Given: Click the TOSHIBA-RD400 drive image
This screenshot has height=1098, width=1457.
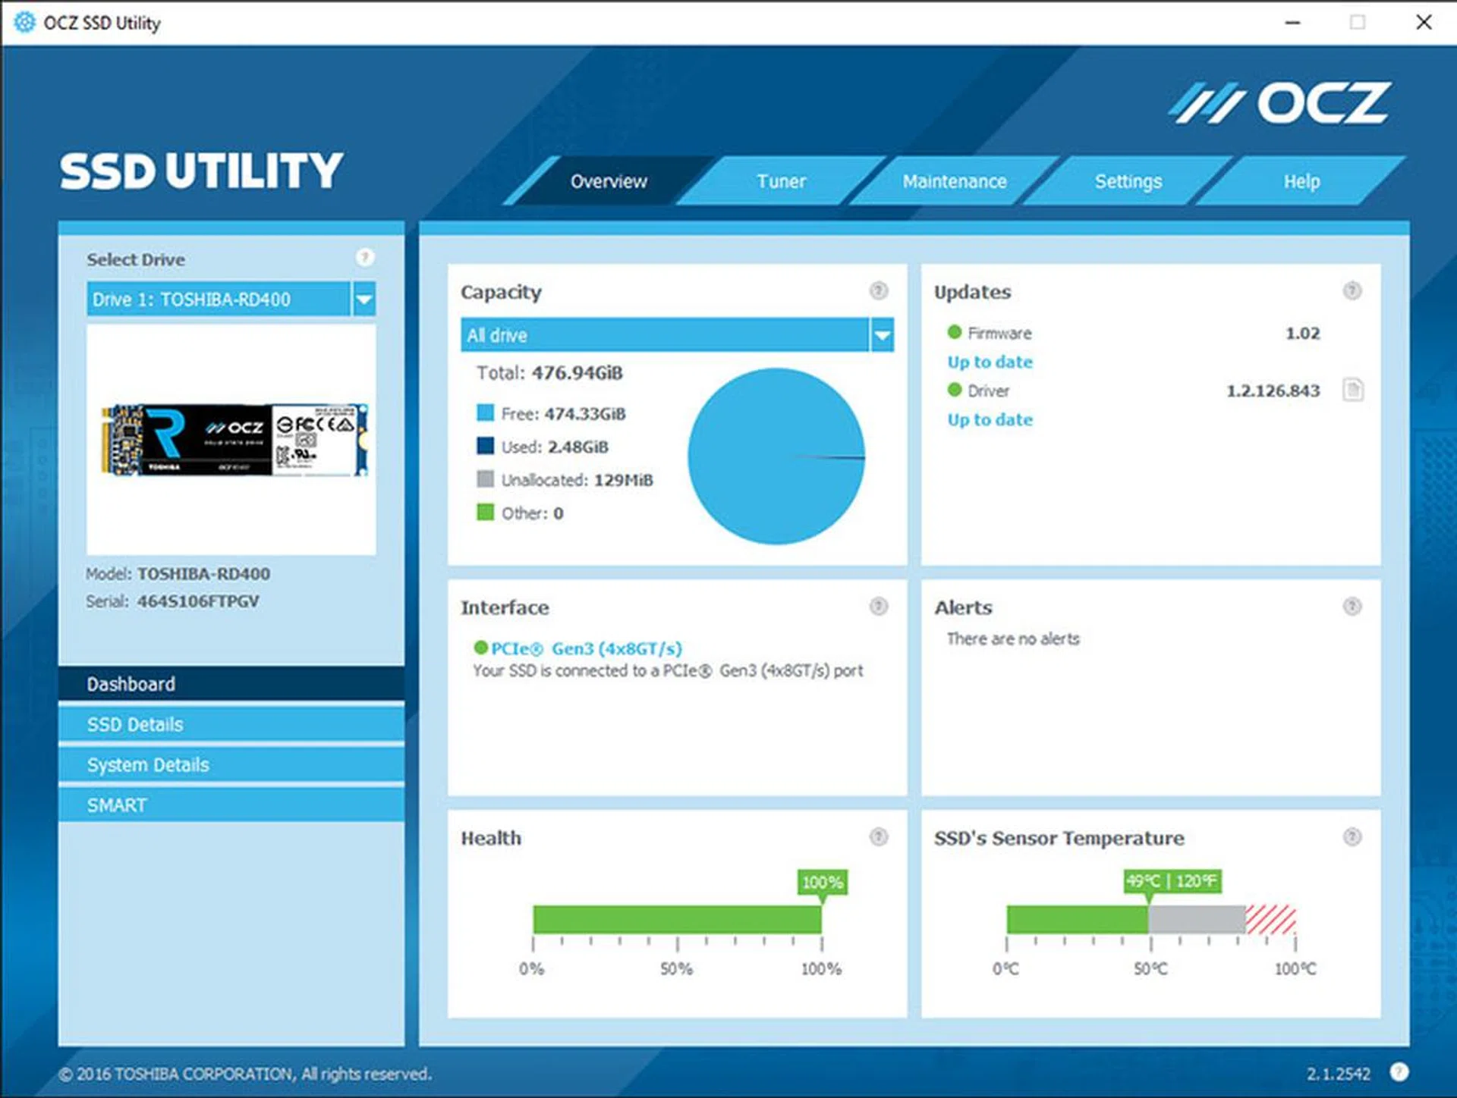Looking at the screenshot, I should point(231,438).
